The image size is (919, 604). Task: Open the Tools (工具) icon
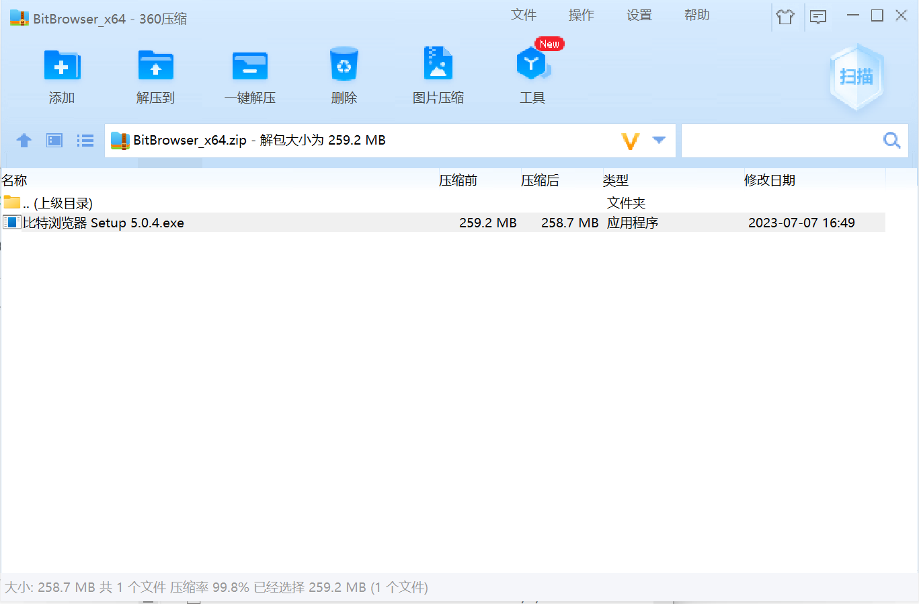pyautogui.click(x=532, y=65)
